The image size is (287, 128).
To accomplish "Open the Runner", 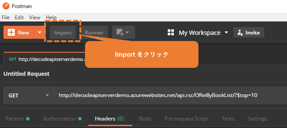I will click(94, 32).
